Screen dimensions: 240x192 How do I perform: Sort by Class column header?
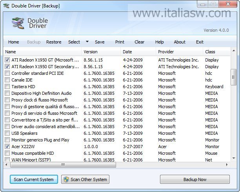(216, 52)
